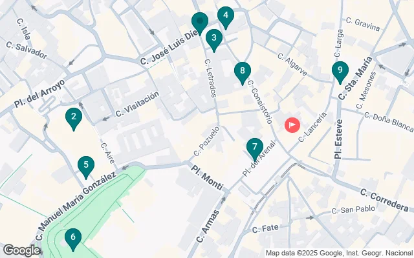
Task: Click map pin number 2
Action: pyautogui.click(x=74, y=118)
